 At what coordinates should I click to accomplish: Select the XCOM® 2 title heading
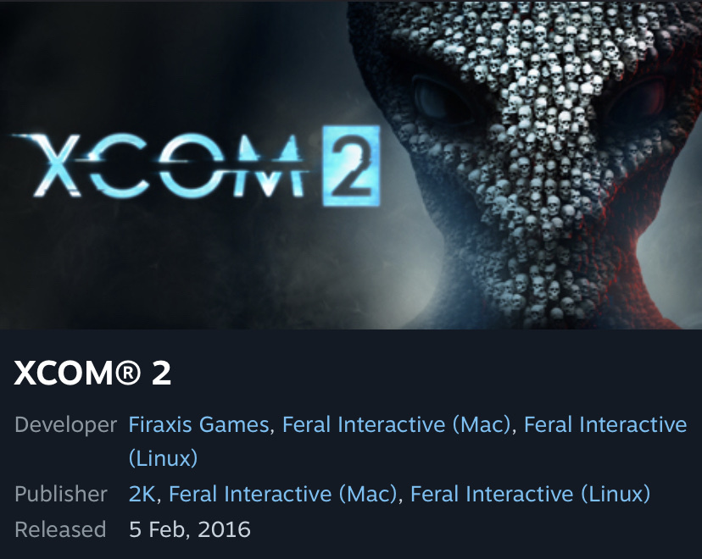[92, 373]
